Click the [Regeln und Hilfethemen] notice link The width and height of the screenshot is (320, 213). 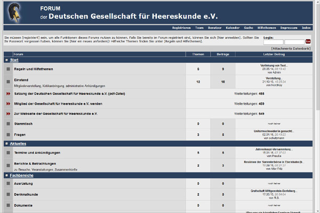point(183,41)
